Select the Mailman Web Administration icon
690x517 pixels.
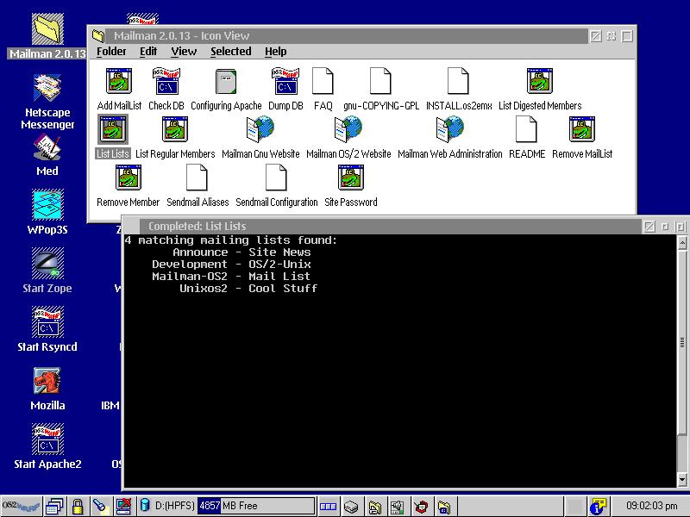point(449,129)
